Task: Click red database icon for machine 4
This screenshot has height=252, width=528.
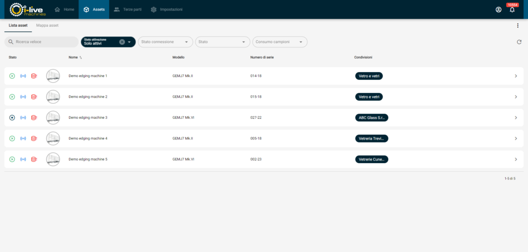Action: tap(34, 139)
